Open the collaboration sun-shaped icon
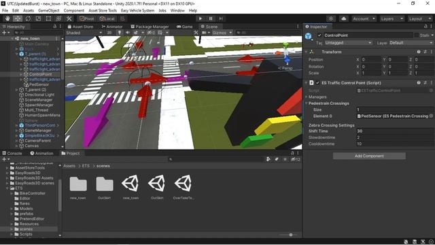 click(x=331, y=18)
